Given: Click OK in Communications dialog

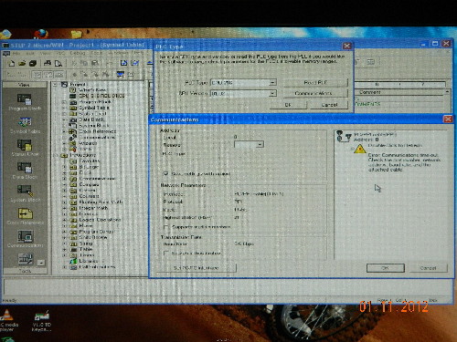Looking at the screenshot, I should coord(386,268).
